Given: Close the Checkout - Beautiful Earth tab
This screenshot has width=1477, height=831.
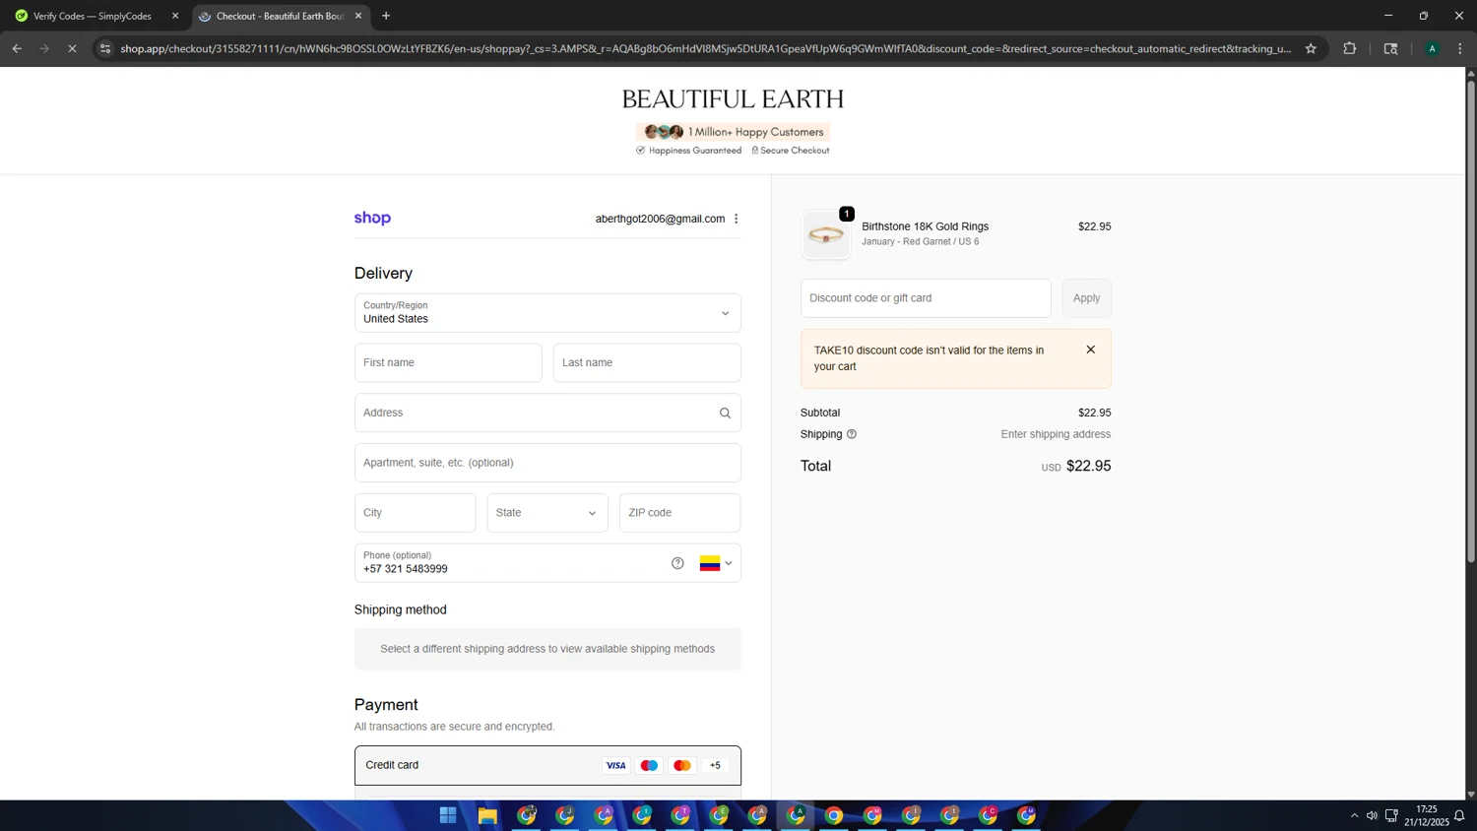Looking at the screenshot, I should point(358,16).
